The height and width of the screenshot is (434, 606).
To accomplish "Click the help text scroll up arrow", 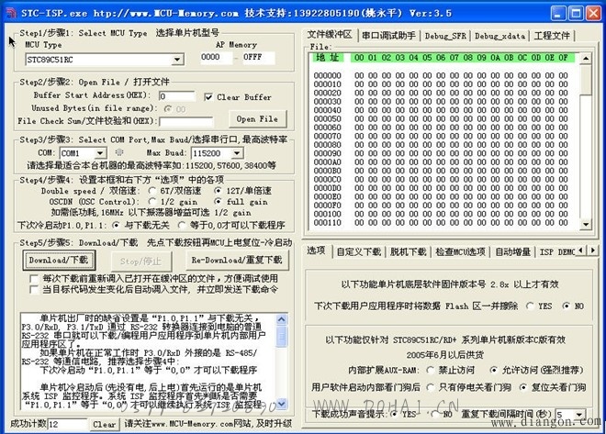I will pos(281,319).
